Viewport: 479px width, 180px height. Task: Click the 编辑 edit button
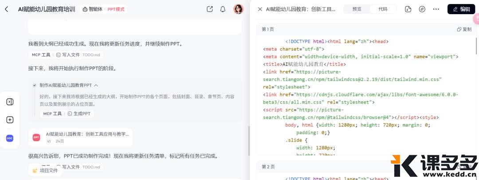461,9
